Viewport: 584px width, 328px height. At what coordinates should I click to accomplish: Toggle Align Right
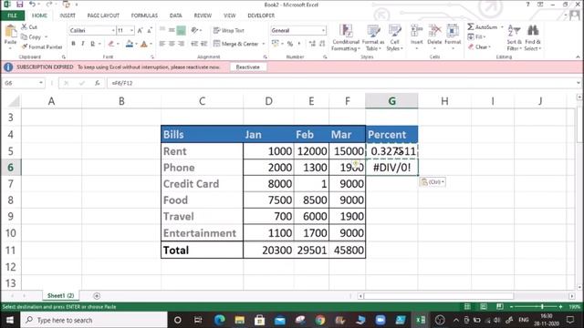(x=181, y=44)
